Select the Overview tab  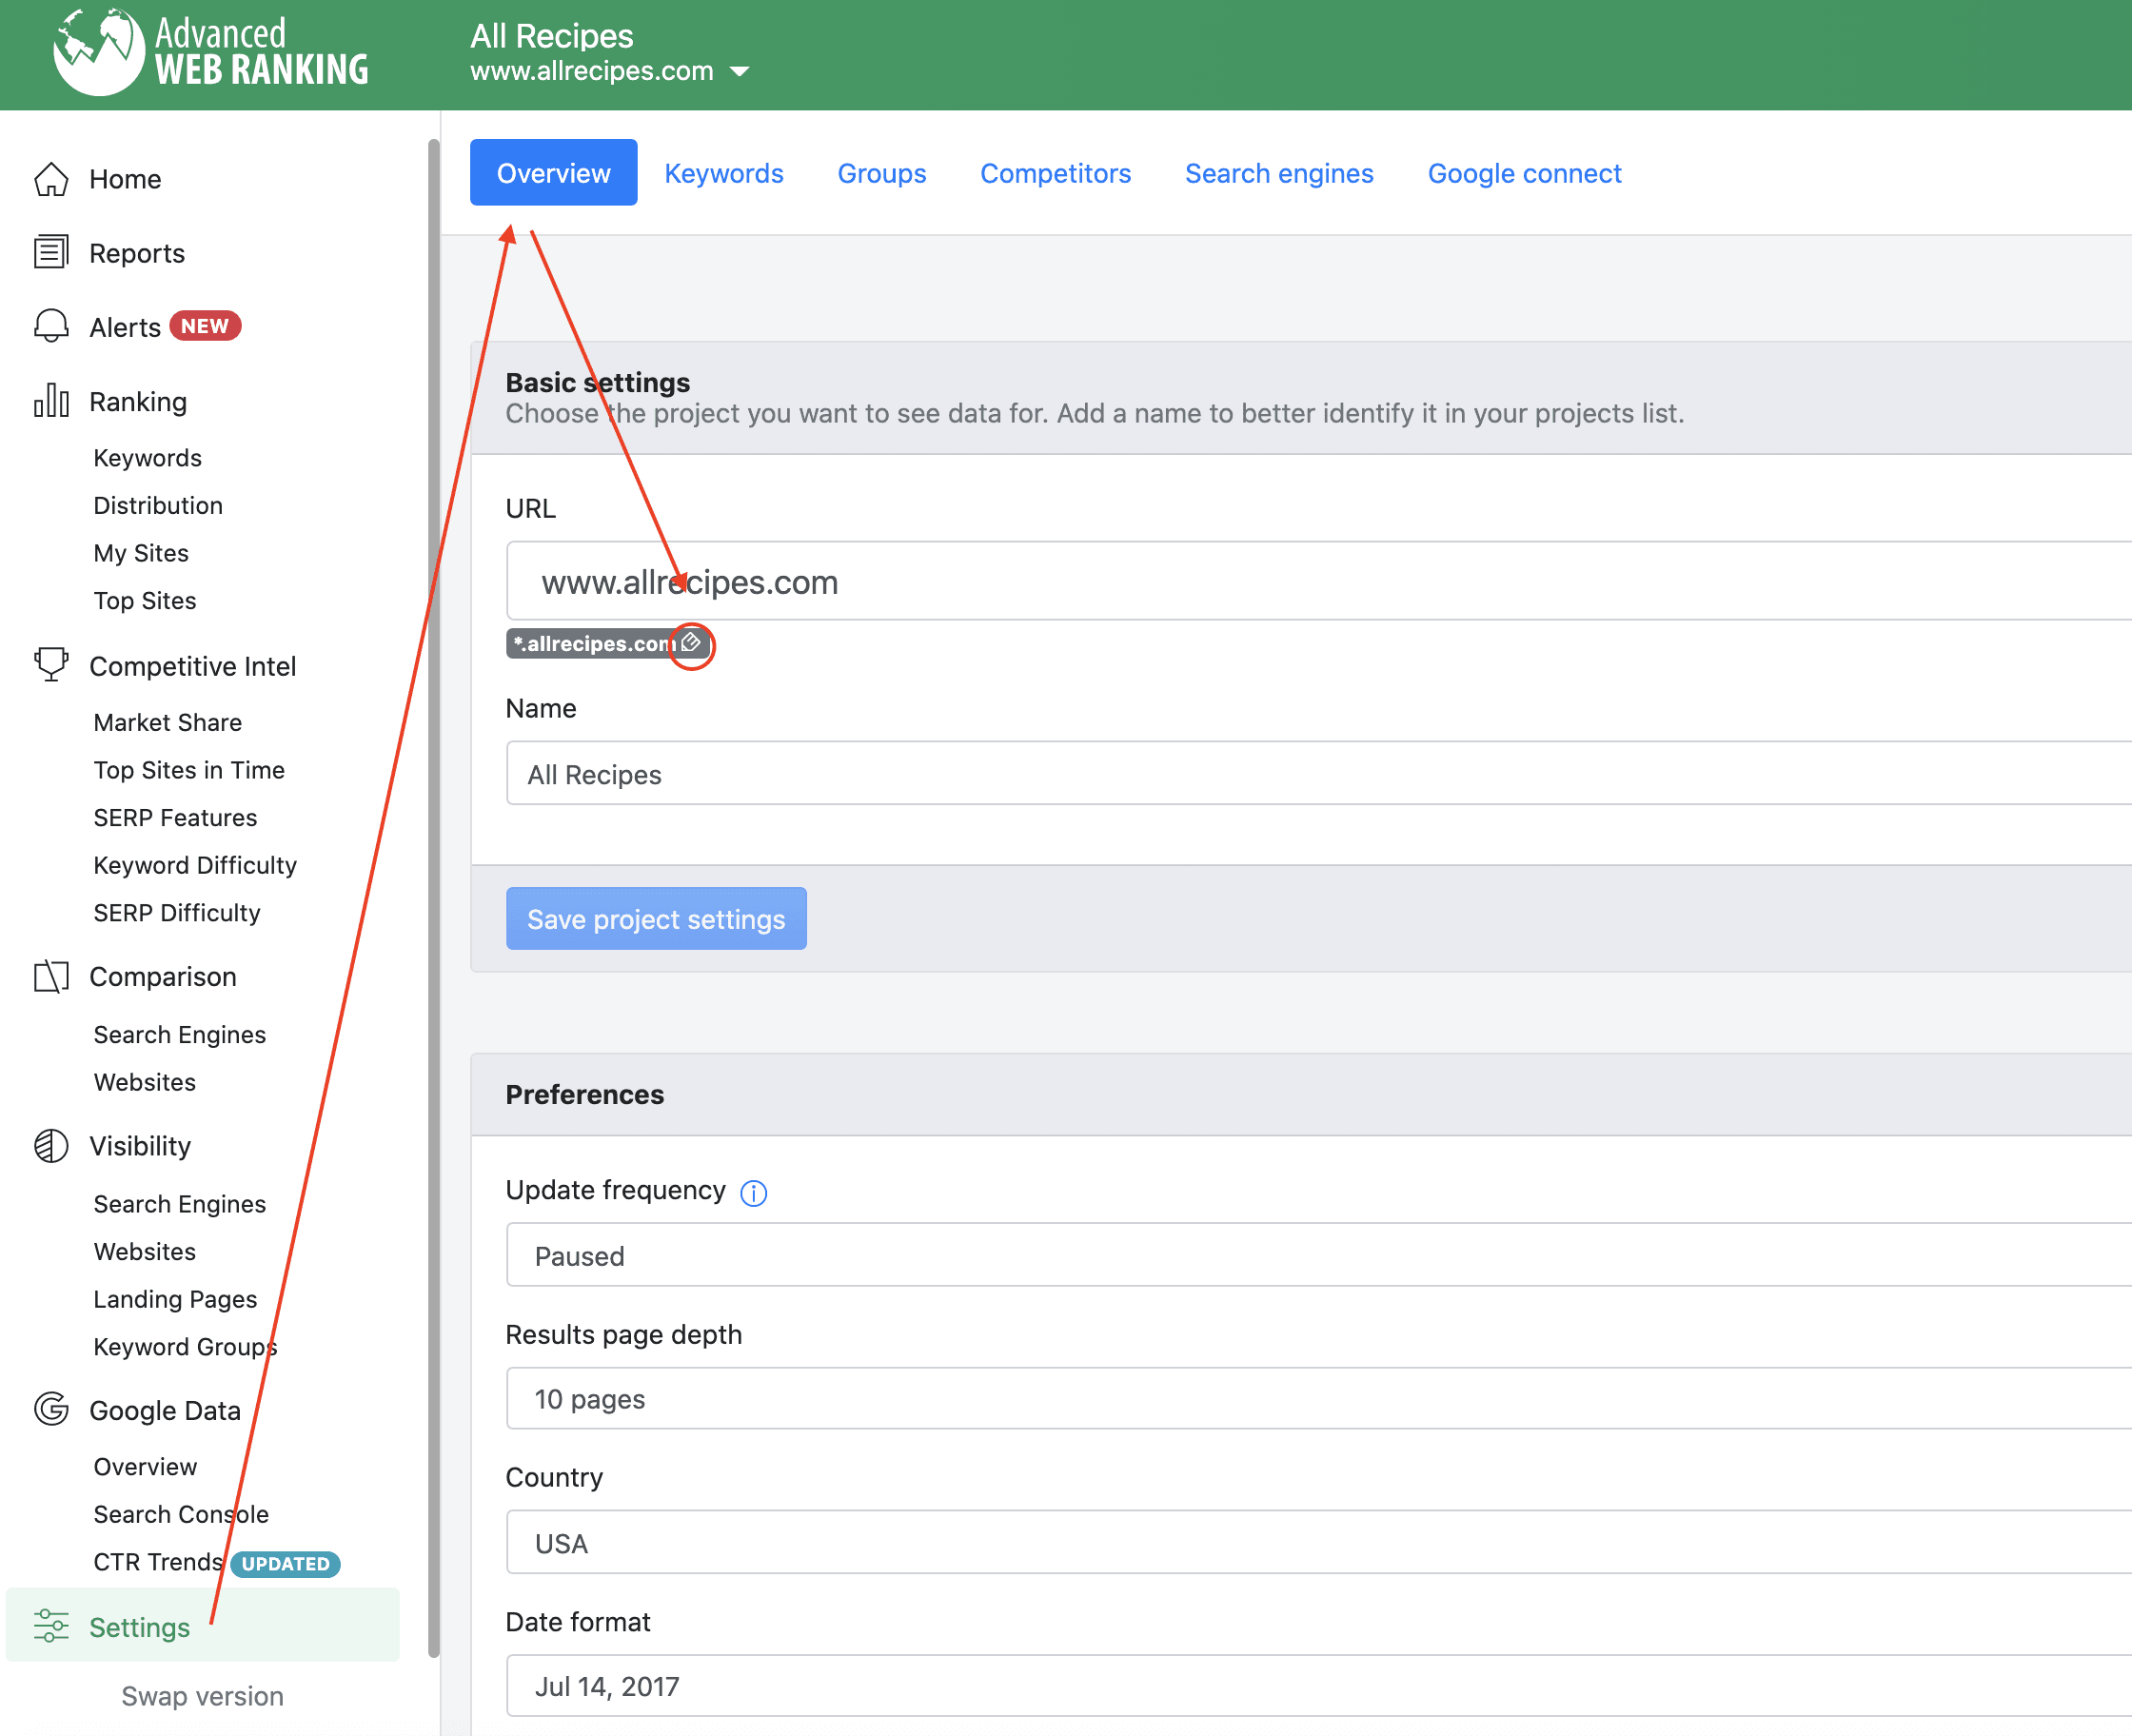(554, 173)
